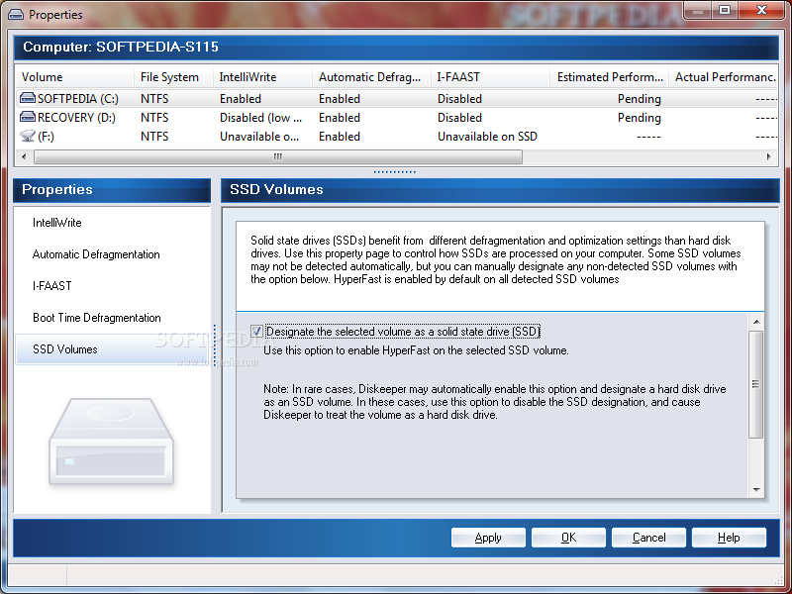Click the Cancel button
Screen dimensions: 792x594
pyautogui.click(x=648, y=538)
